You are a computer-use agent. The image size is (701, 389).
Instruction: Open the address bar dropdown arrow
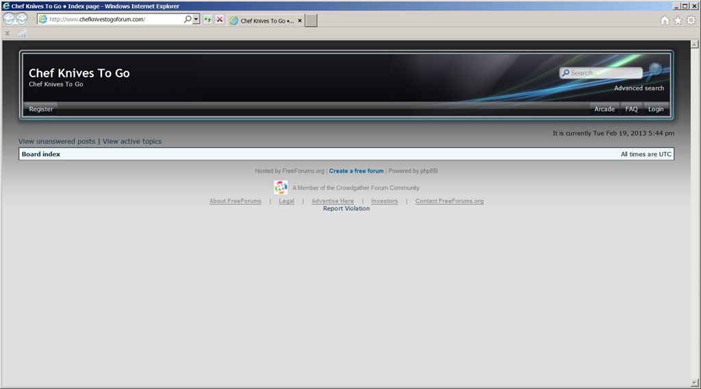(196, 19)
